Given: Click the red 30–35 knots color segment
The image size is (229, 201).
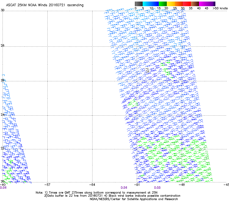Looking at the screenshot, I should (187, 4).
